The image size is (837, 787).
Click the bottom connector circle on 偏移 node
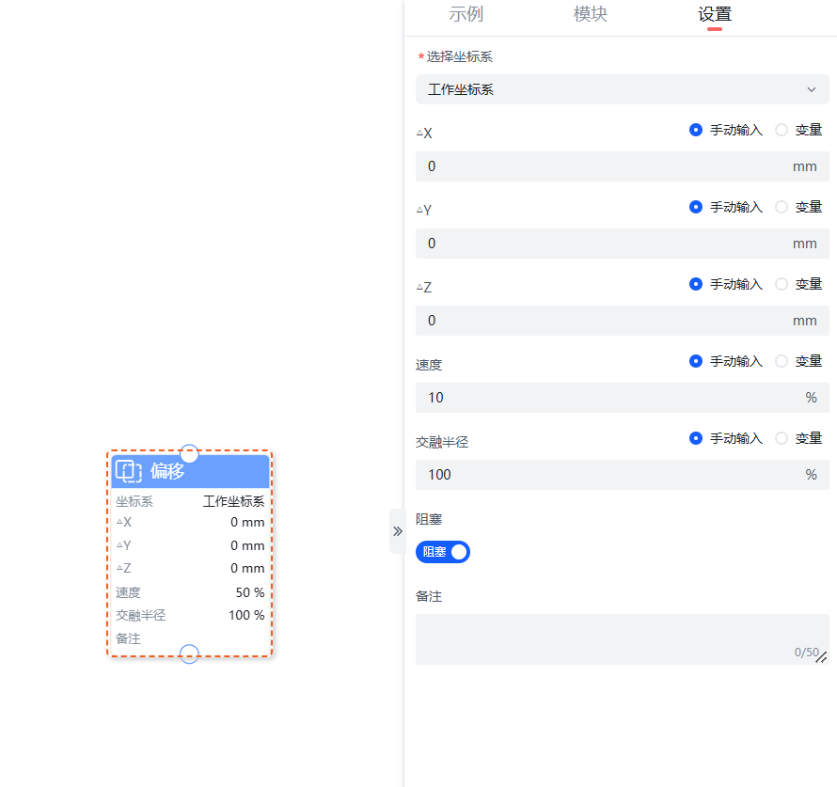189,654
